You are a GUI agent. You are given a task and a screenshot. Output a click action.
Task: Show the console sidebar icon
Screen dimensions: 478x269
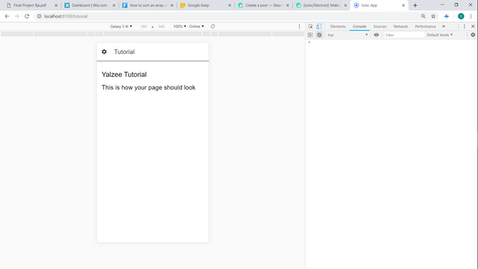pyautogui.click(x=311, y=35)
